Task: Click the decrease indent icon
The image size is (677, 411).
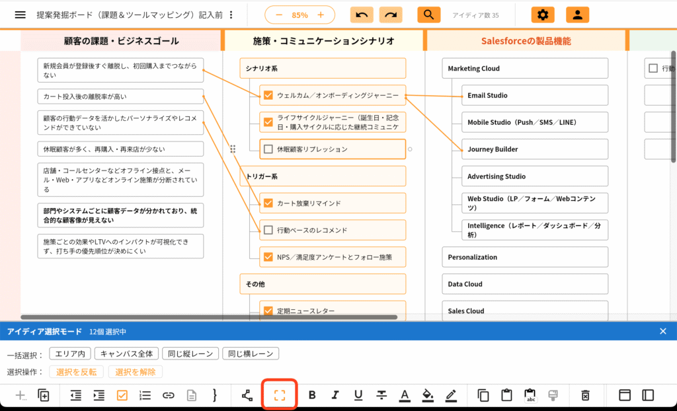Action: coord(75,394)
